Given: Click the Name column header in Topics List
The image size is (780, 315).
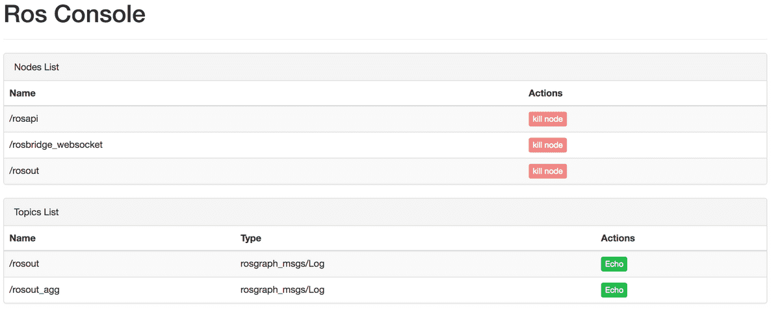Looking at the screenshot, I should coord(23,239).
